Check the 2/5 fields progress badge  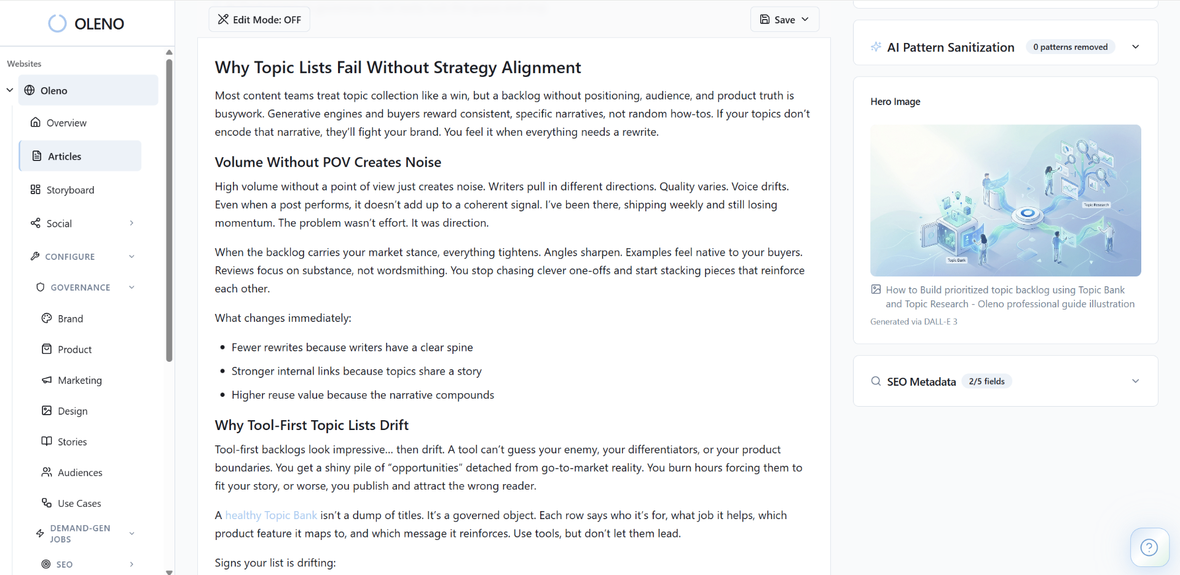tap(986, 381)
